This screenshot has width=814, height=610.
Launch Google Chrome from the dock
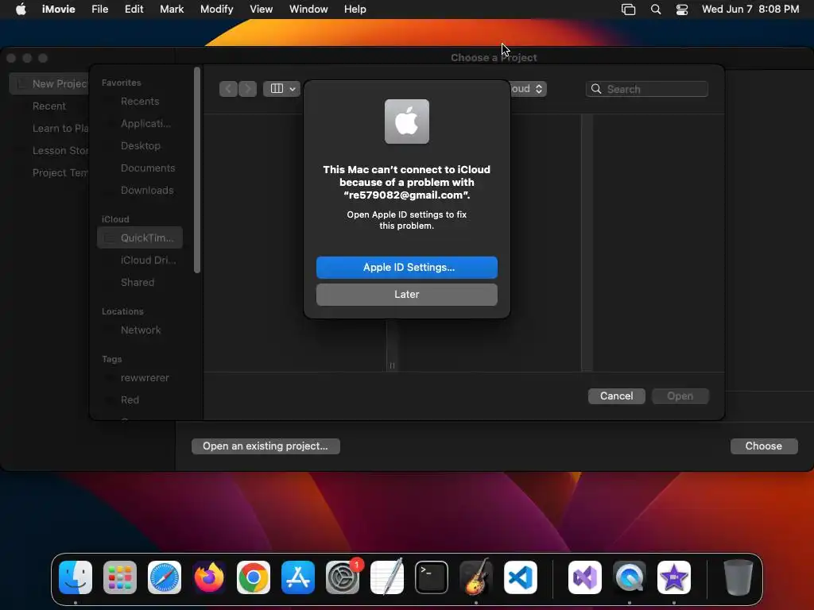click(x=254, y=577)
